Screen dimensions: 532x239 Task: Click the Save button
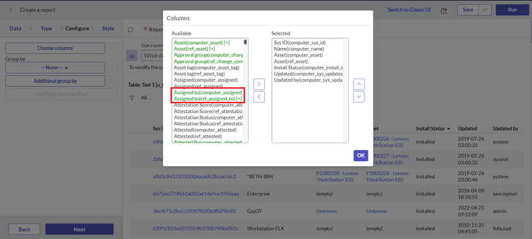[468, 10]
